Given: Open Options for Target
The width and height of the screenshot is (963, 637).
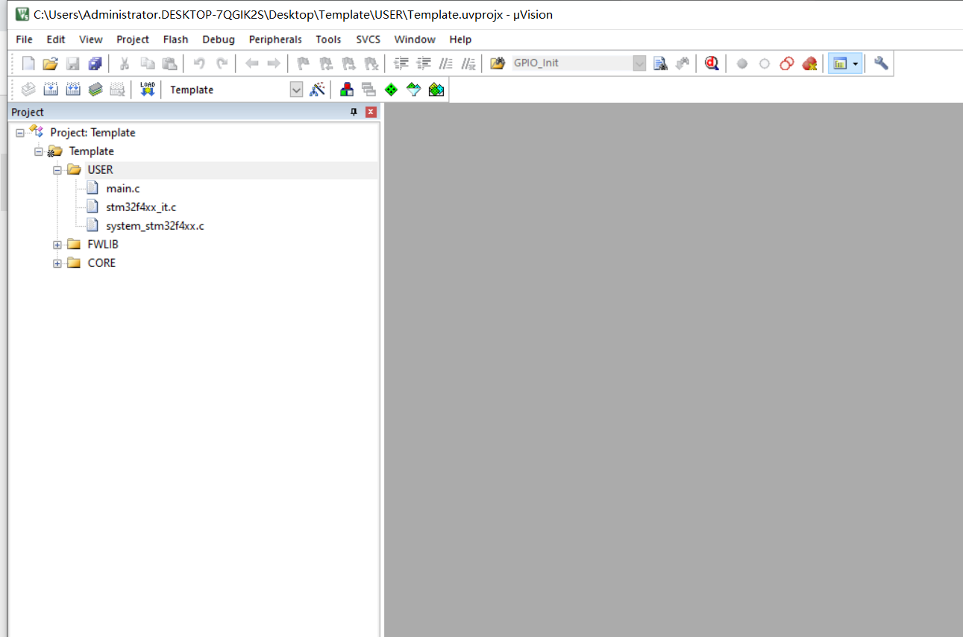Looking at the screenshot, I should (317, 90).
